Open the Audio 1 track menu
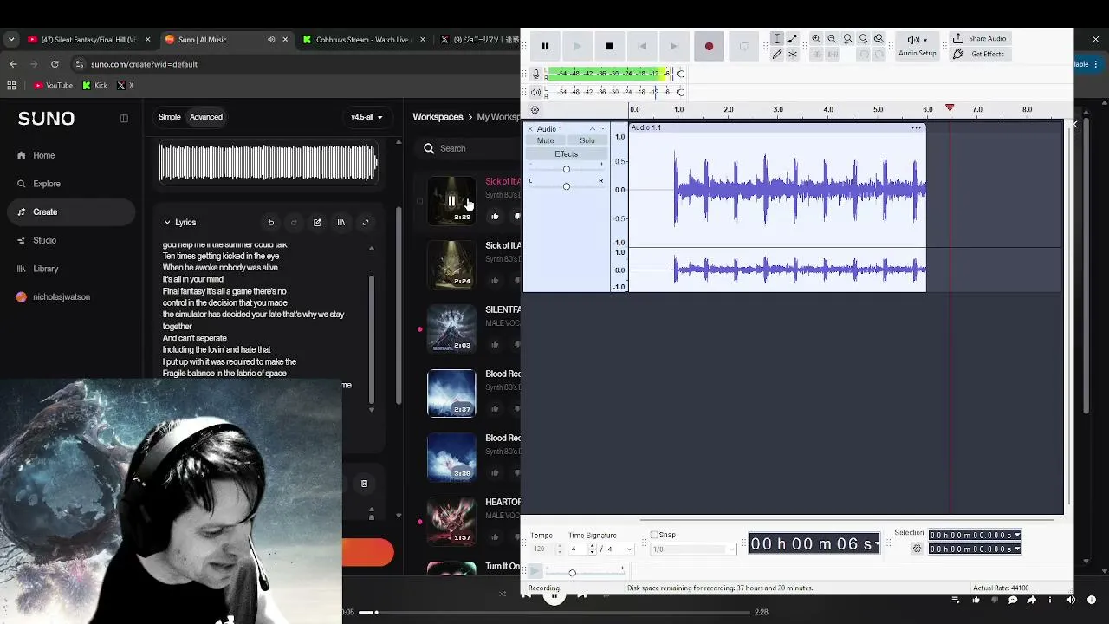 tap(603, 129)
